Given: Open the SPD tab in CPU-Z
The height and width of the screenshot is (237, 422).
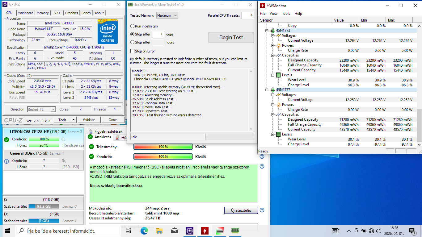Looking at the screenshot, I should pos(57,13).
